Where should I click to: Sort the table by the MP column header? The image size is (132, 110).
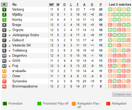click(52, 5)
